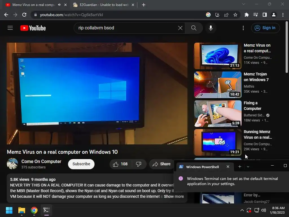Screen dimensions: 289x217
Task: Select the Windows PowerShell tab
Action: 202,167
